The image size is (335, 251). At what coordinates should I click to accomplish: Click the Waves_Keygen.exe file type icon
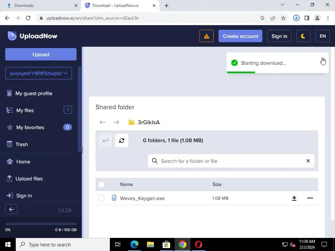[114, 198]
